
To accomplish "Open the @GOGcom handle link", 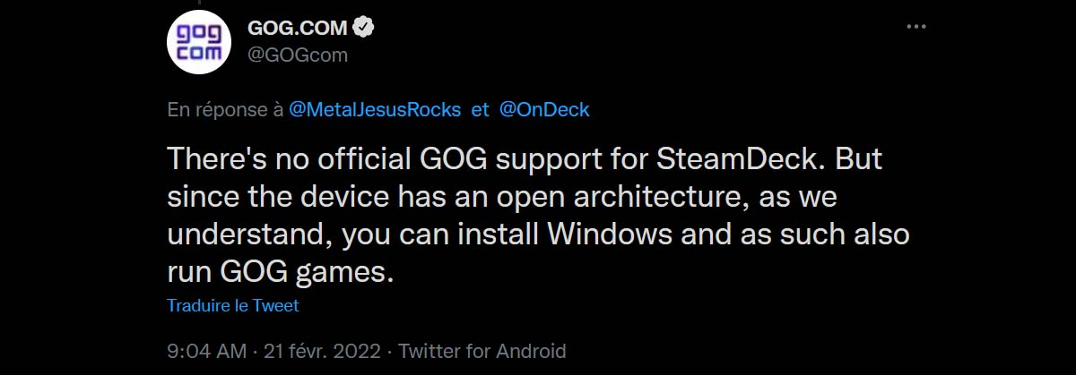I will [297, 55].
